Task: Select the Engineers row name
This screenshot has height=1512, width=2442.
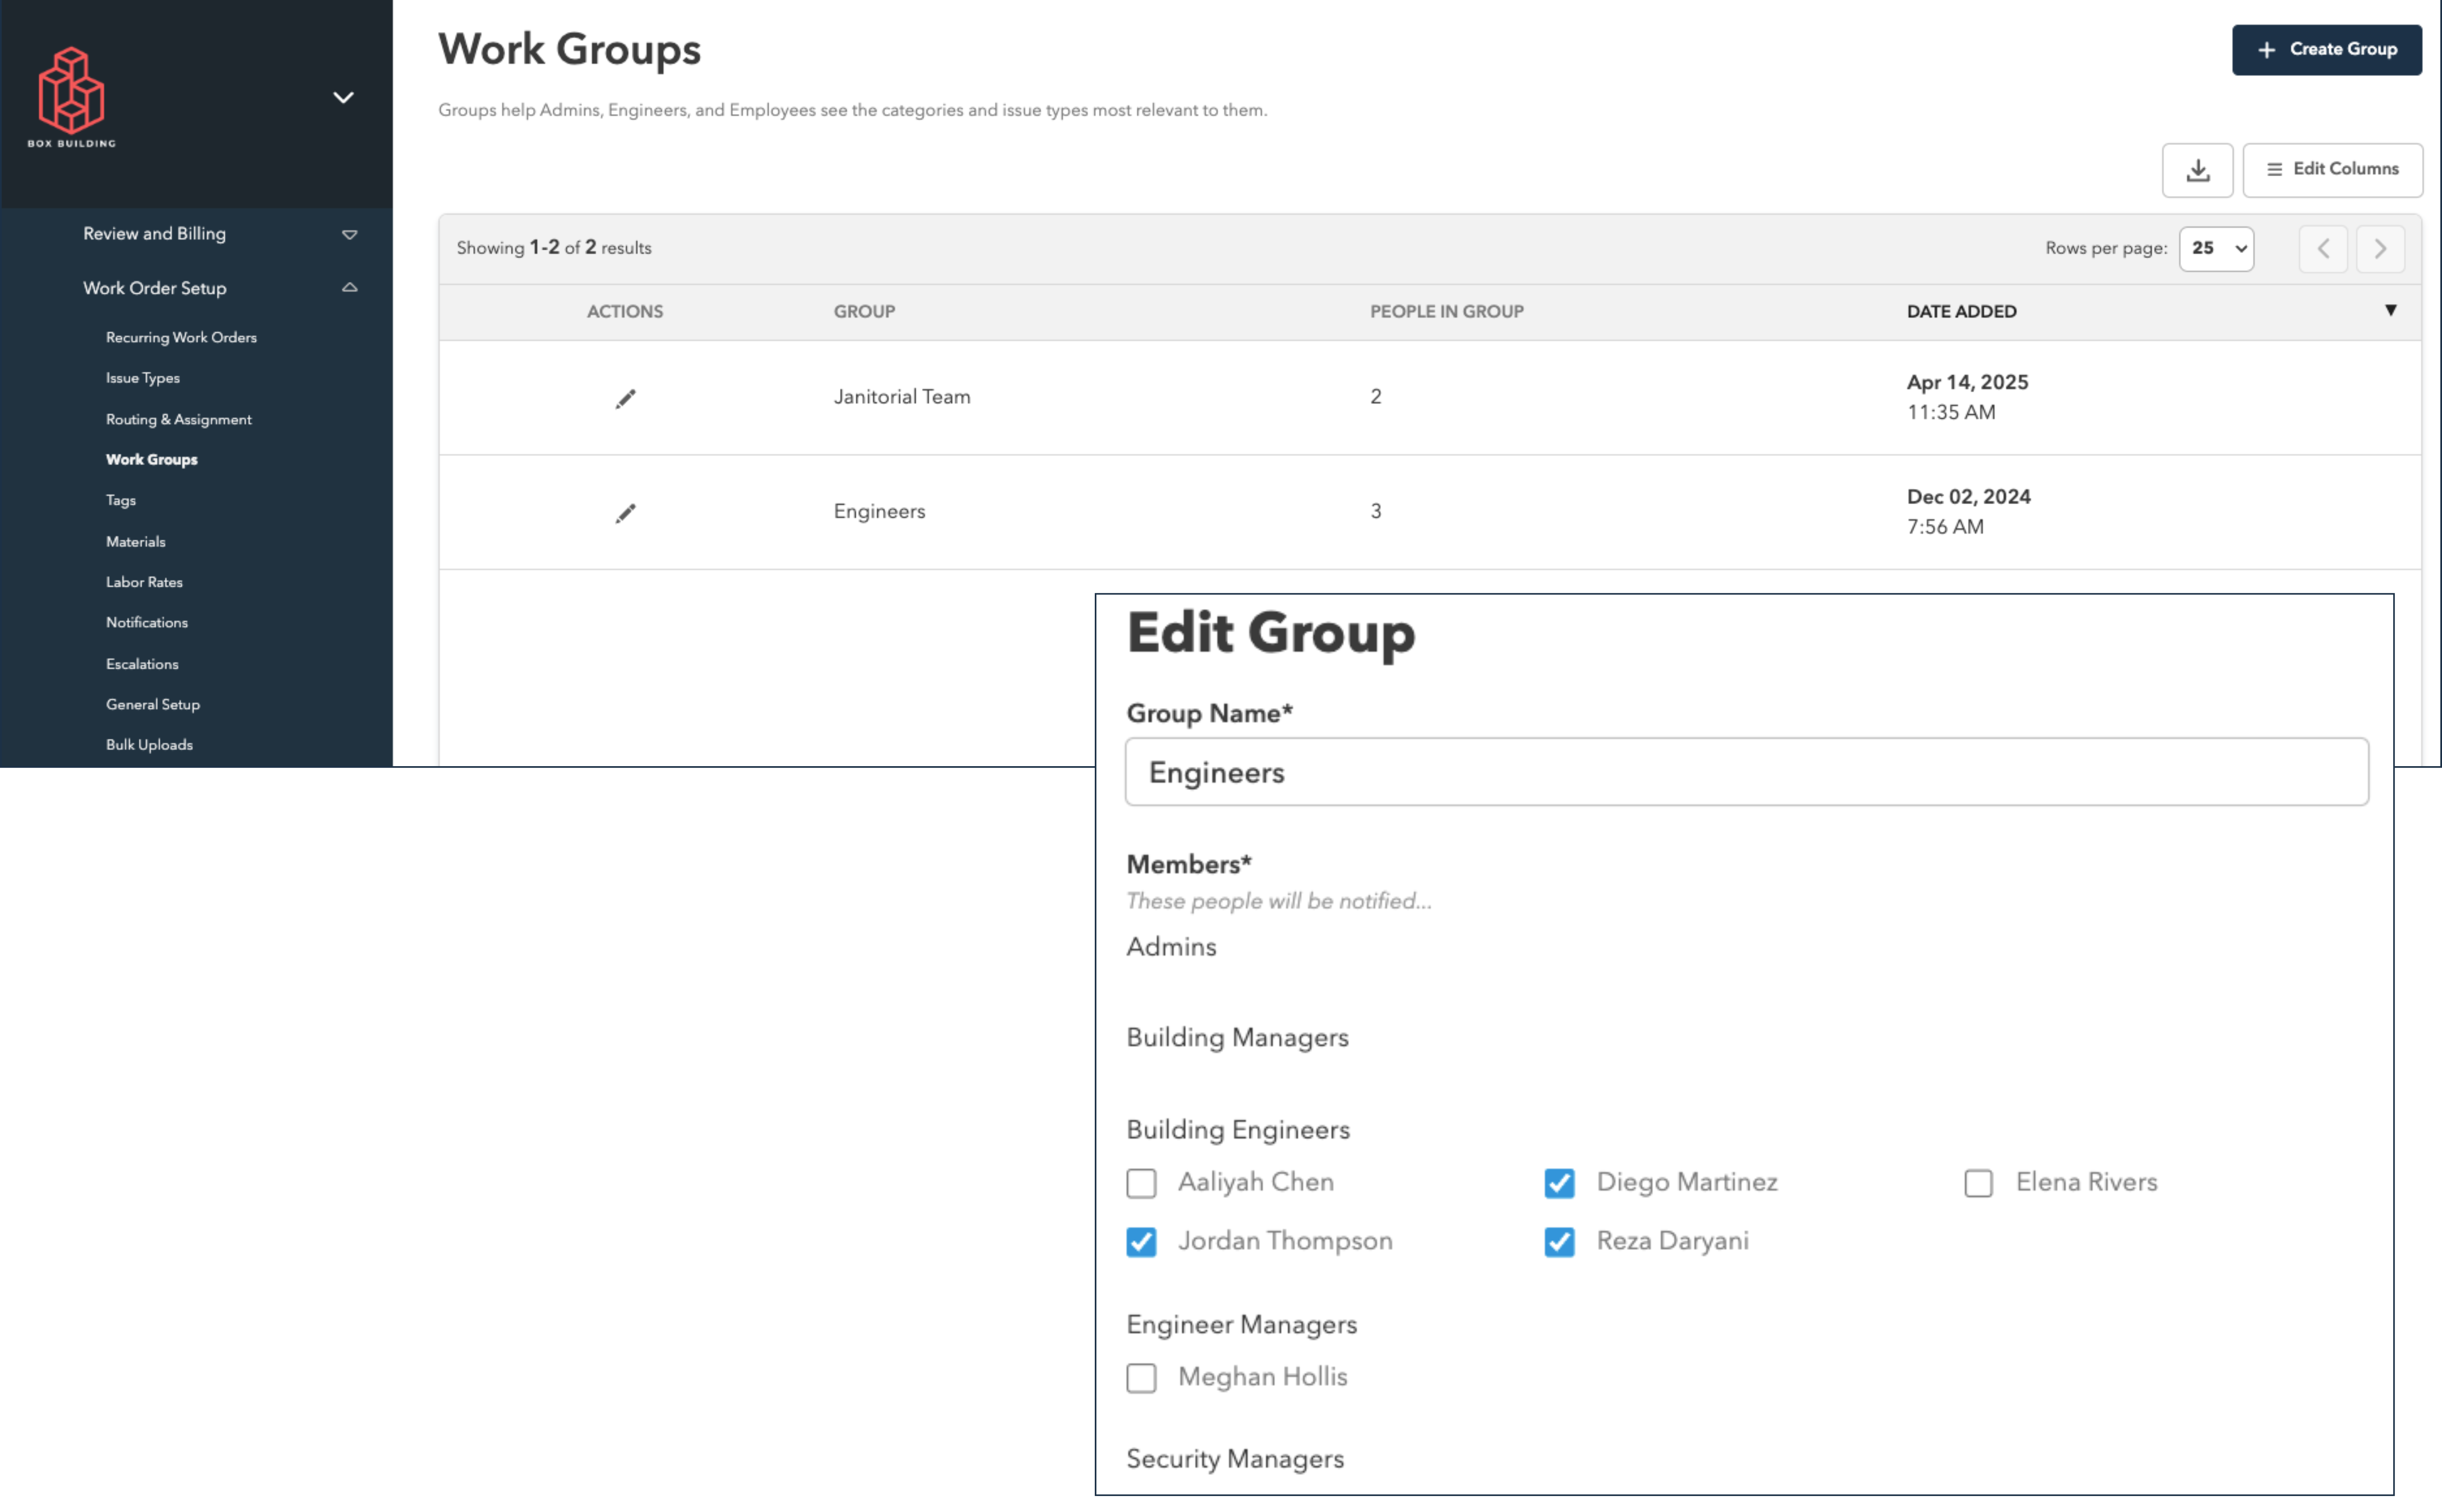Action: (x=880, y=511)
